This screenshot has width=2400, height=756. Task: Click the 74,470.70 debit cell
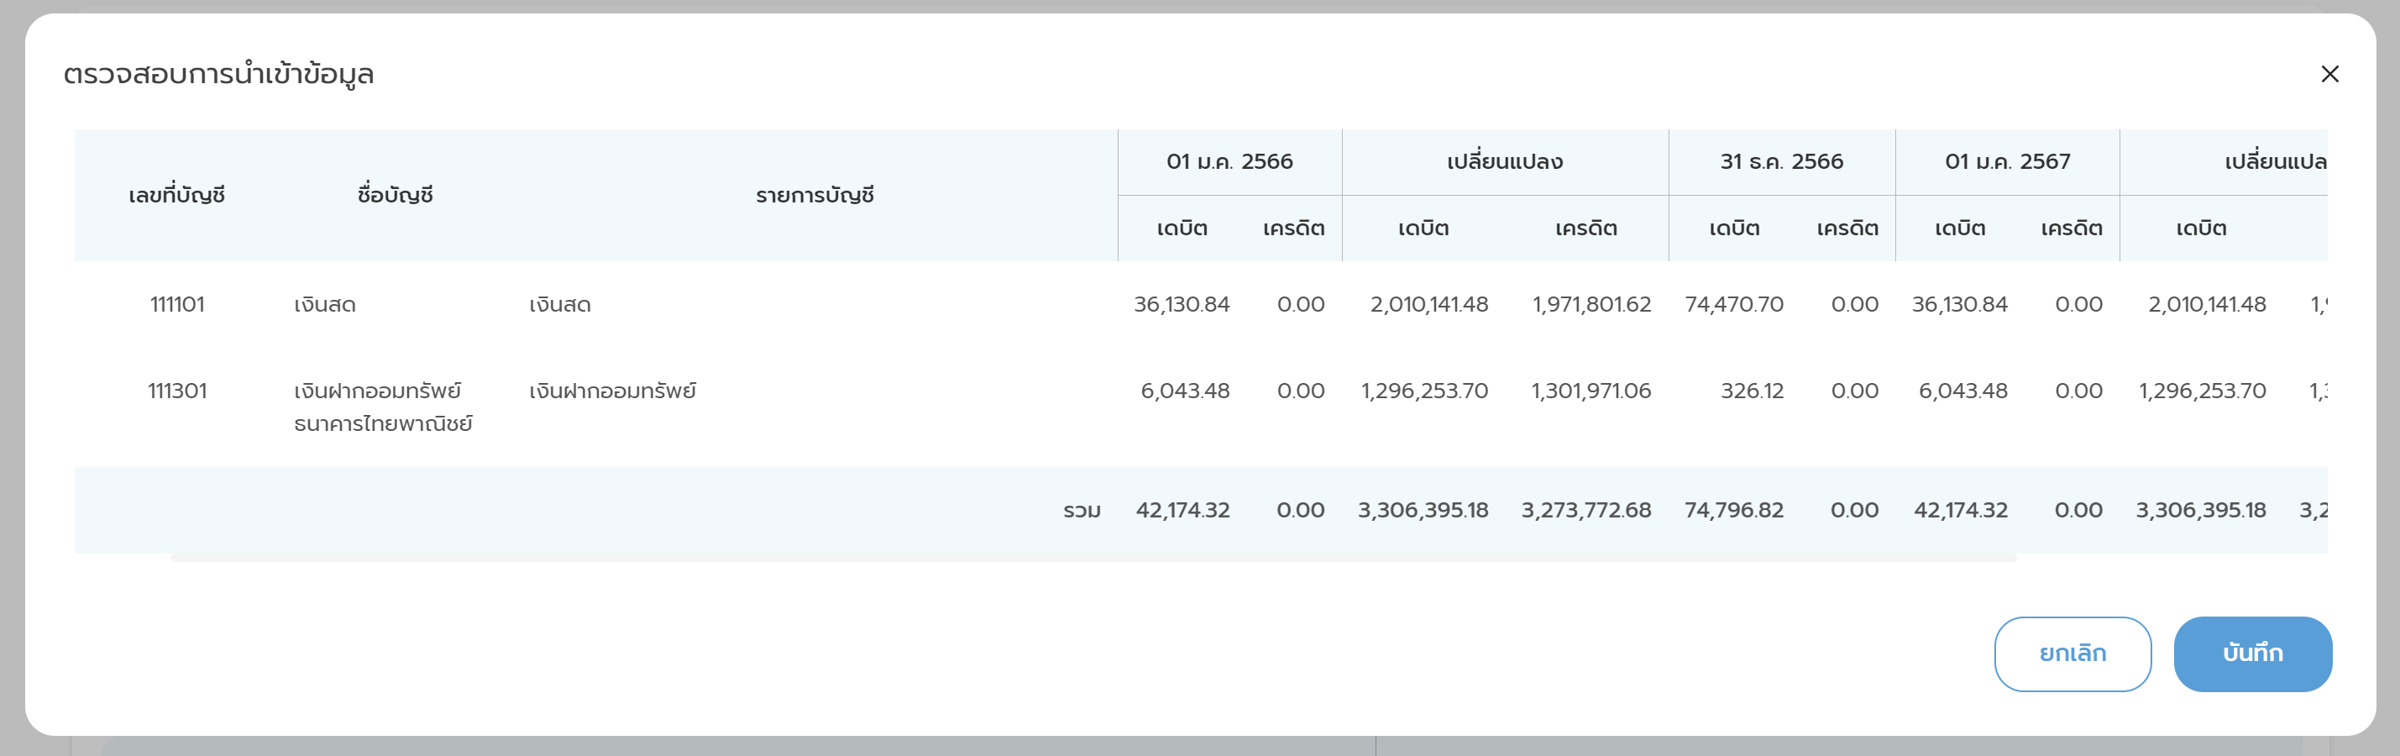click(1733, 304)
